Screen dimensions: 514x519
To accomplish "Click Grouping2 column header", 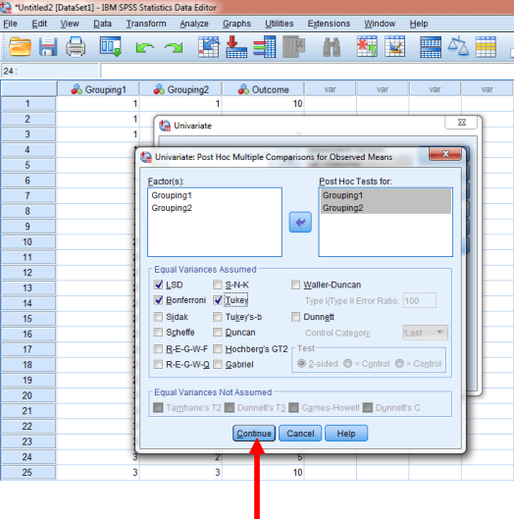I will (180, 89).
